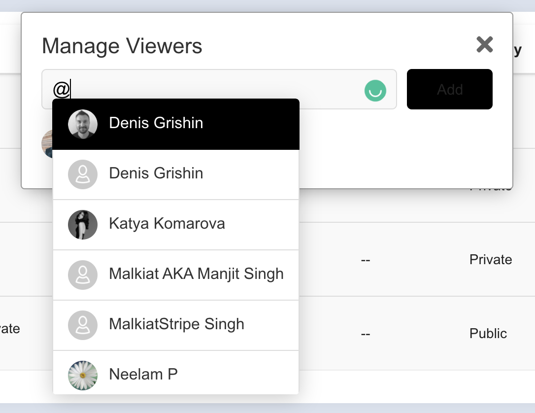Click existing viewer avatar peeking behind dropdown

click(47, 144)
